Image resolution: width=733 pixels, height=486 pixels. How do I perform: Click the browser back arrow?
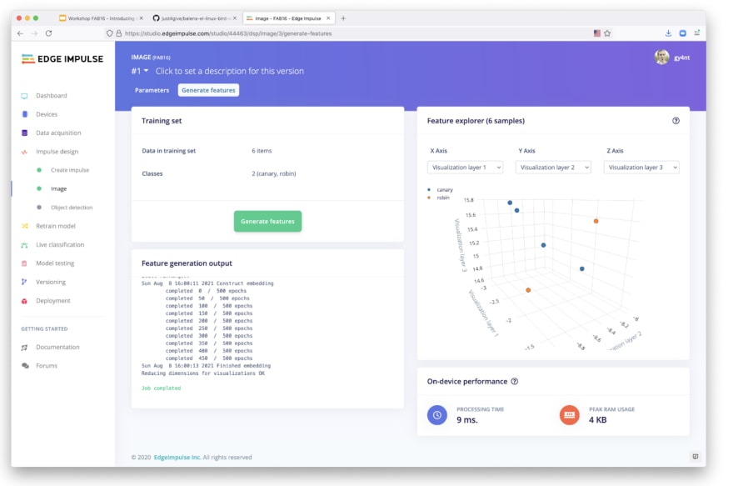(x=20, y=33)
